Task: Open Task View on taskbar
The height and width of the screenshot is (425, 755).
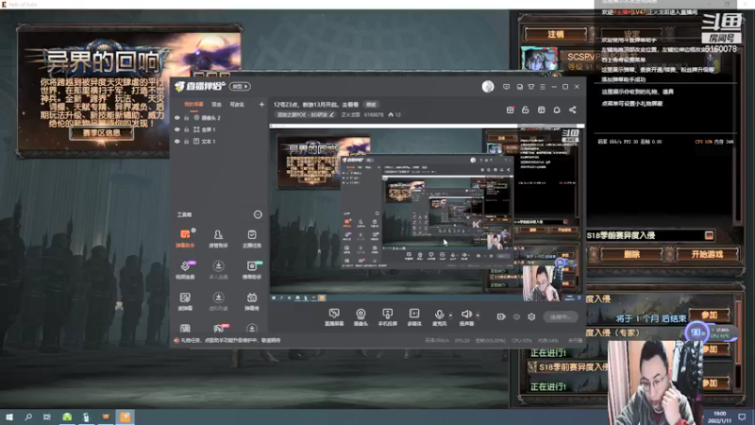Action: 46,416
